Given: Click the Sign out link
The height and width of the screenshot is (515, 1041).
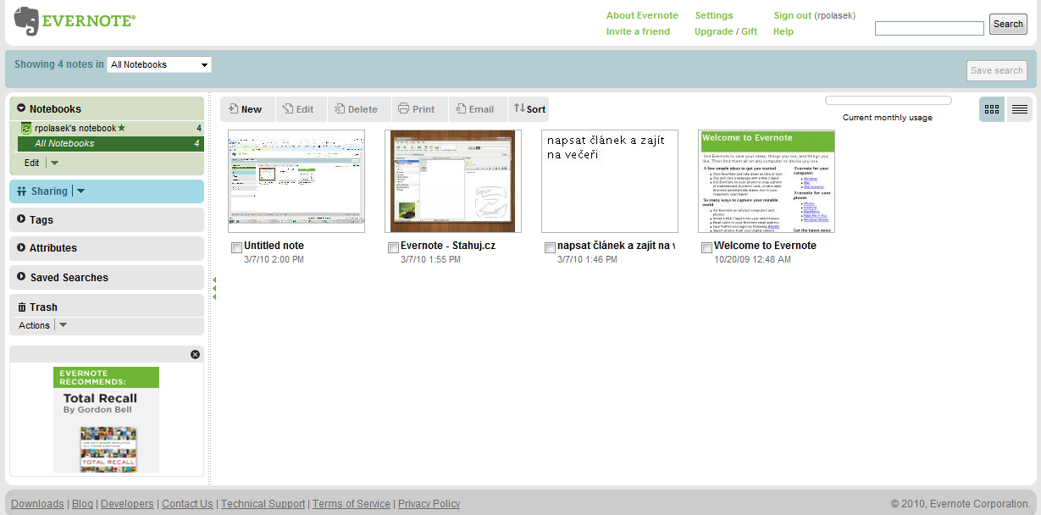Looking at the screenshot, I should coord(792,15).
